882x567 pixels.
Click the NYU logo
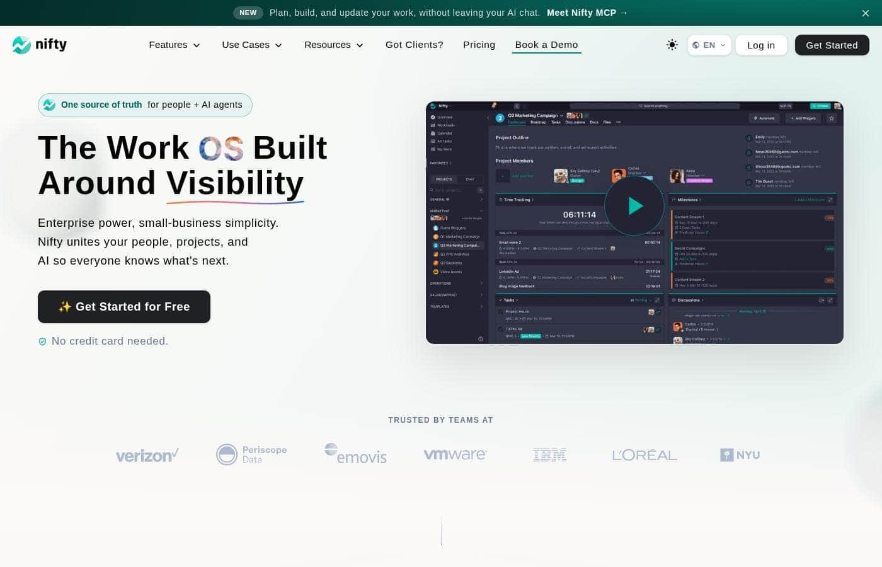[x=740, y=455]
